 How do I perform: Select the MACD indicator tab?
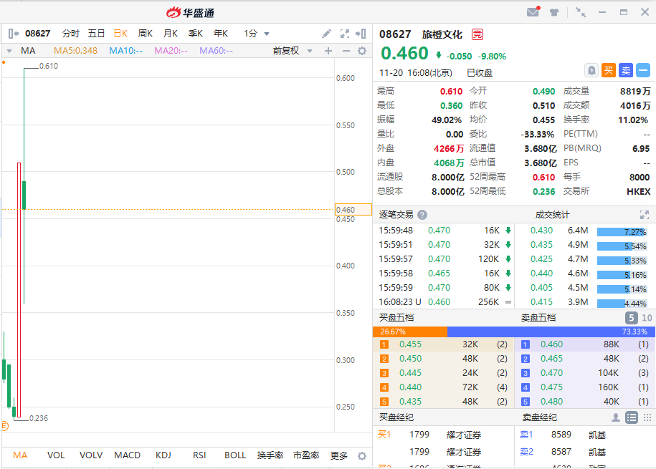tap(128, 455)
